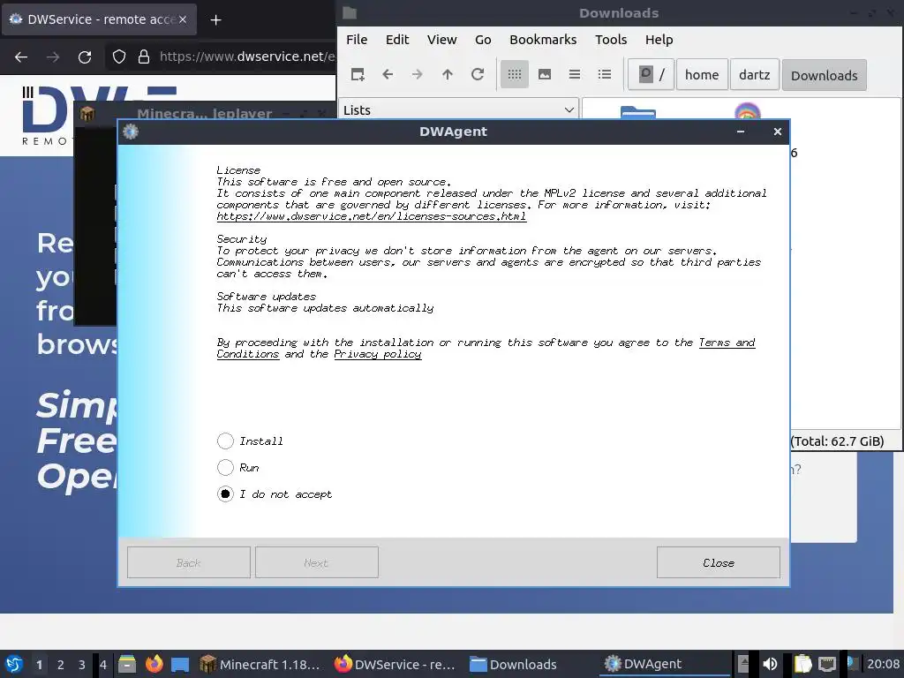Select the DWService browser tab

click(99, 19)
